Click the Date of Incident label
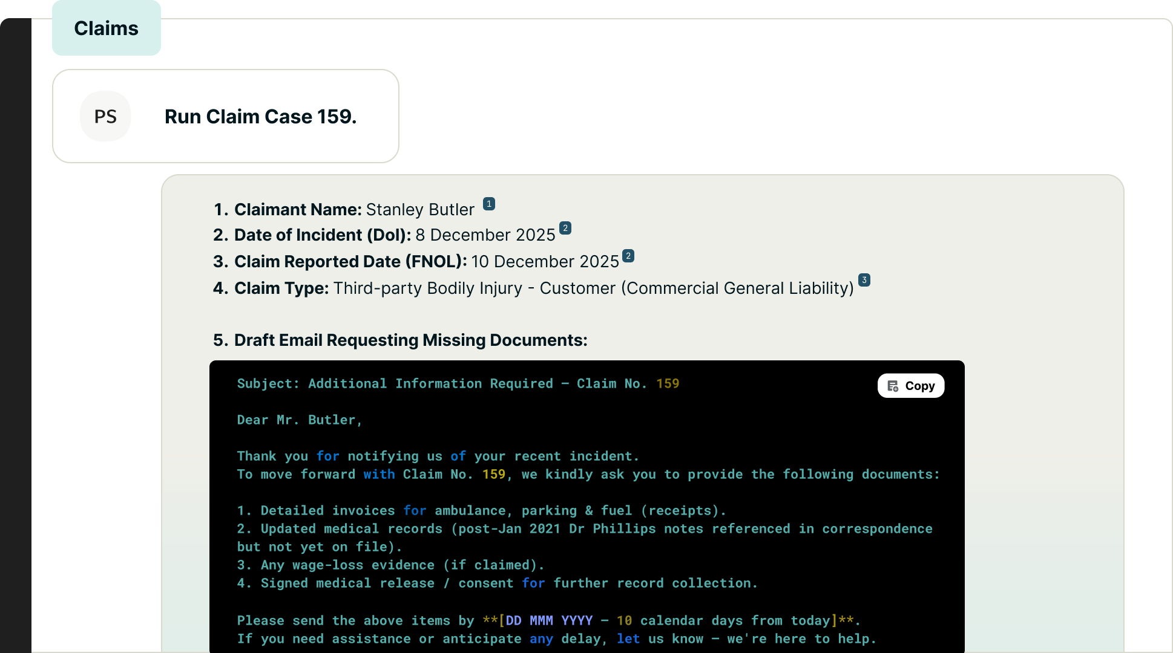This screenshot has width=1173, height=653. pyautogui.click(x=322, y=235)
